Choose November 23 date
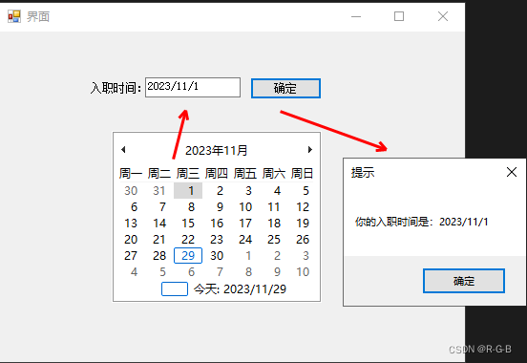The width and height of the screenshot is (527, 363). click(217, 240)
